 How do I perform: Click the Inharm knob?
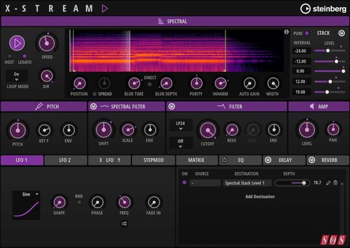[x=220, y=84]
